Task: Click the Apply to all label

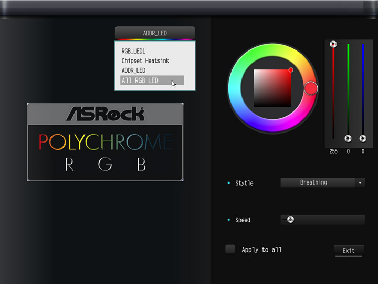Action: click(x=261, y=250)
